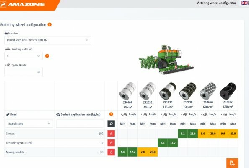Click the 20 cm³ volume label
The width and height of the screenshot is (249, 168).
coord(128,107)
